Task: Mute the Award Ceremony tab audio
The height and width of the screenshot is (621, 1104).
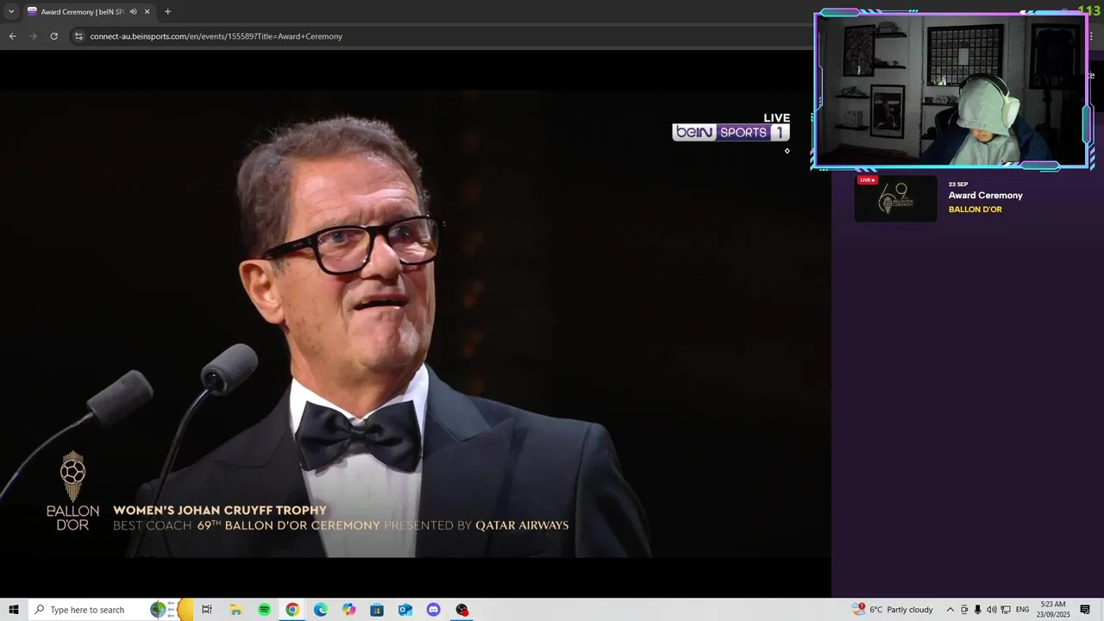Action: click(x=134, y=12)
